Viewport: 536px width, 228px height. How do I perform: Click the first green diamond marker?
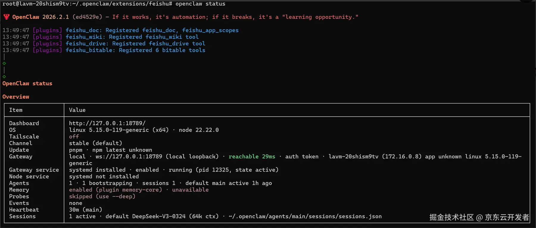pos(4,63)
